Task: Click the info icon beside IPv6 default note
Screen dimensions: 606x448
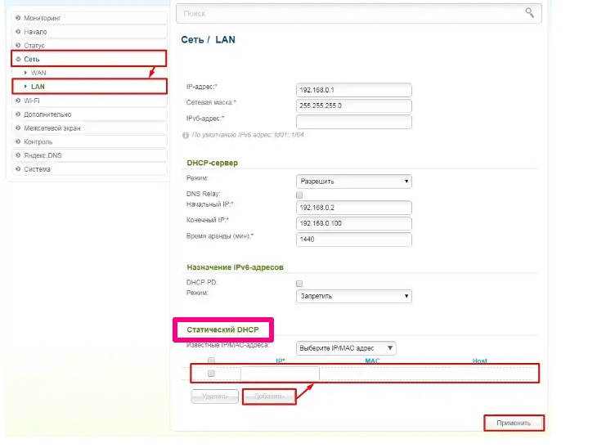Action: point(186,136)
